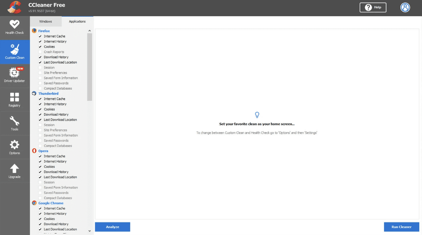The image size is (422, 235).
Task: Uncheck Firefox Download History checkbox
Action: pos(40,57)
